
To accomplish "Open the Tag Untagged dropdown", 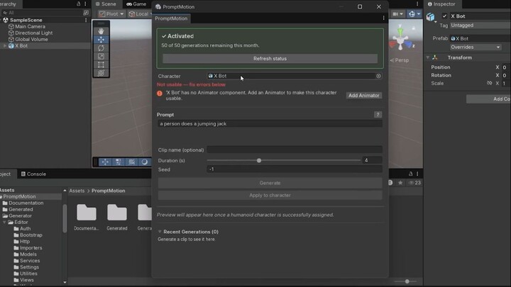I will 480,25.
